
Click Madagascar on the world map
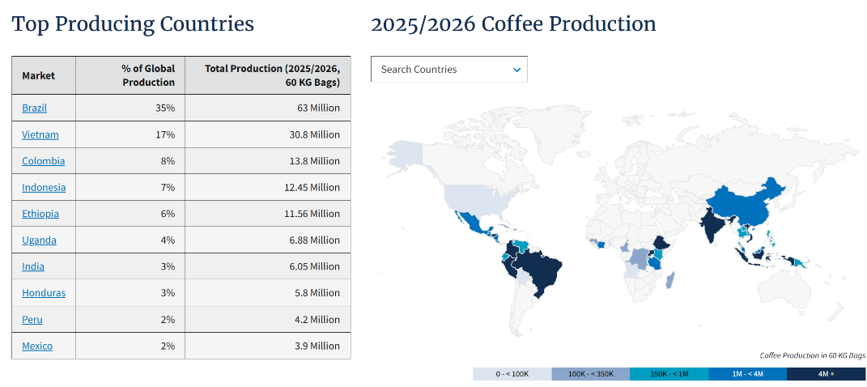coord(669,280)
